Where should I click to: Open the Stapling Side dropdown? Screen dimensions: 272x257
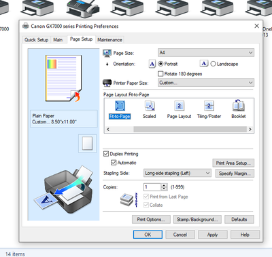point(177,173)
